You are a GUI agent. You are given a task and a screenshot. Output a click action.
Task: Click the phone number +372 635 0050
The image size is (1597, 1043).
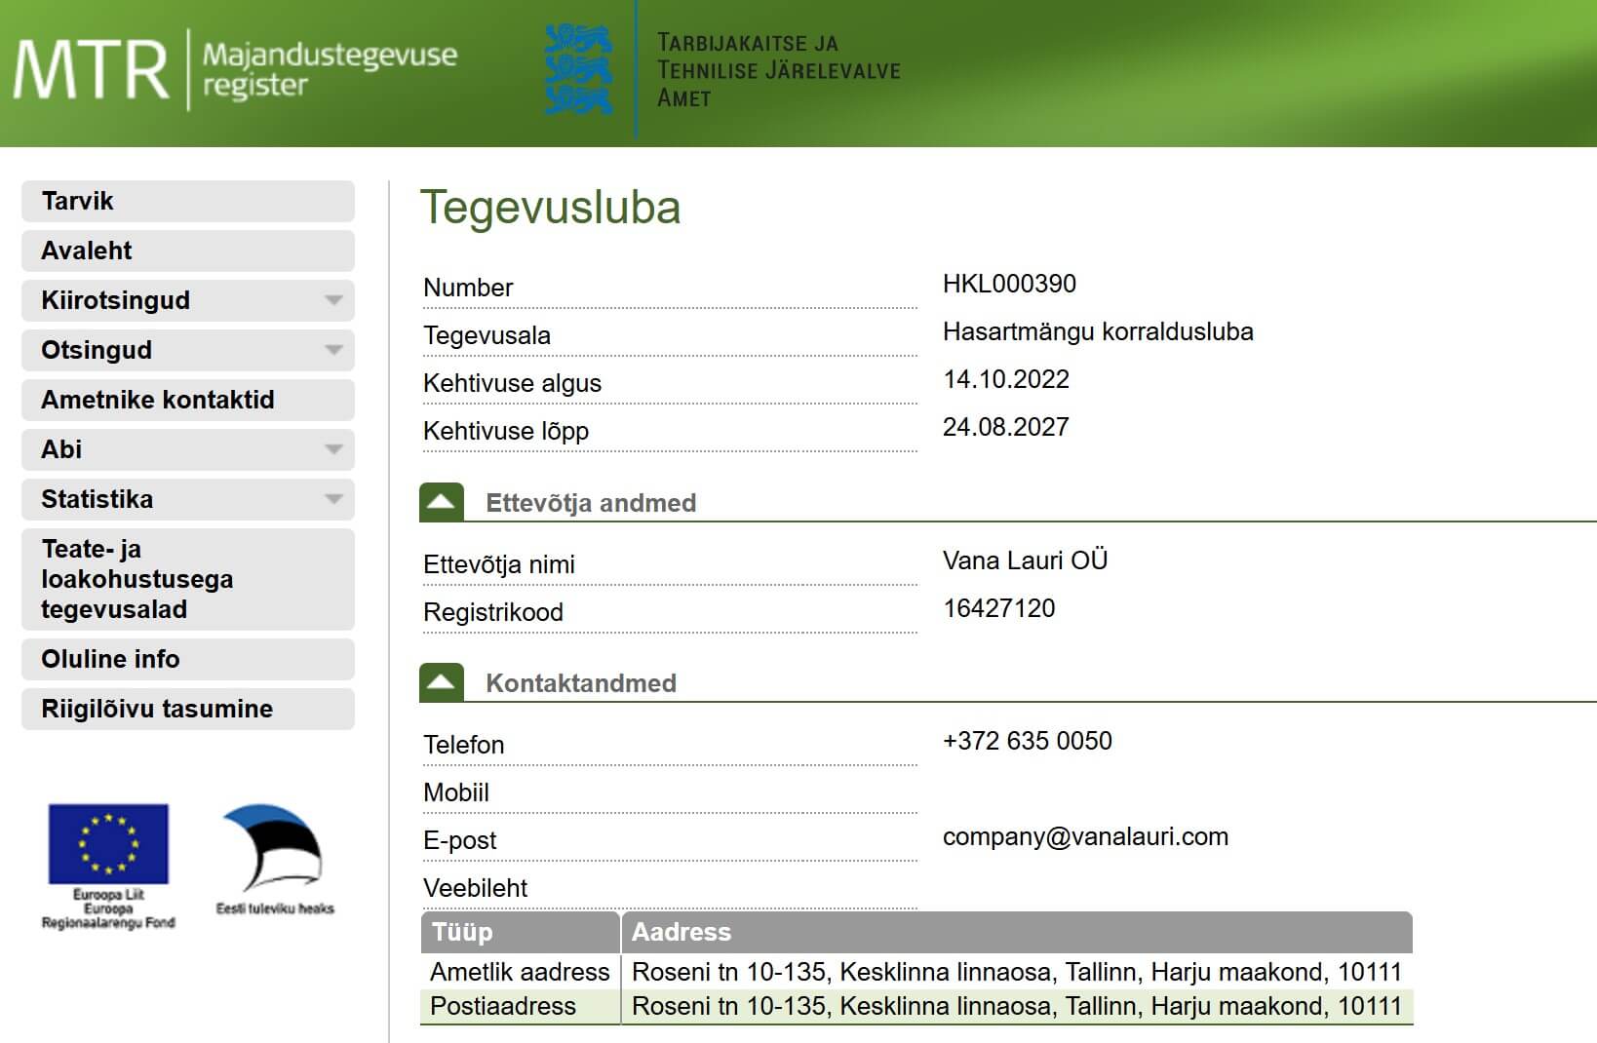[x=1028, y=741]
